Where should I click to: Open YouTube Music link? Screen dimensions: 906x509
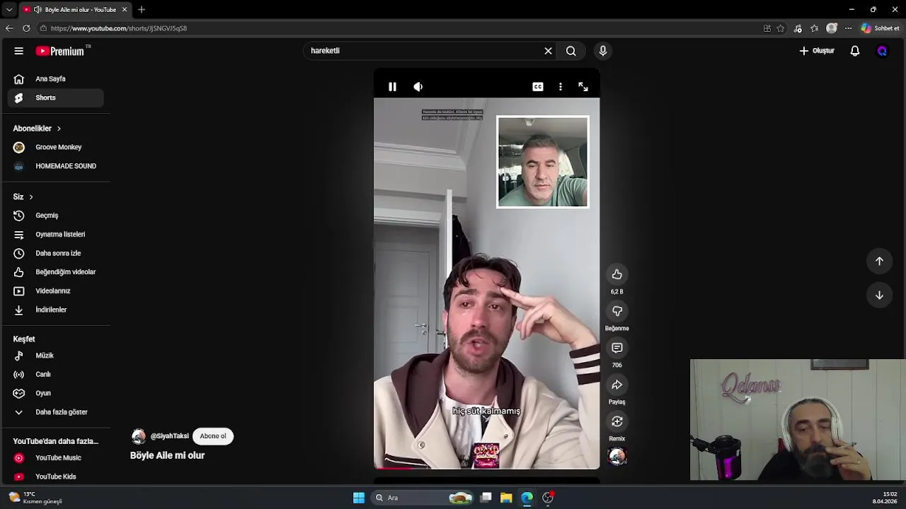tap(55, 458)
